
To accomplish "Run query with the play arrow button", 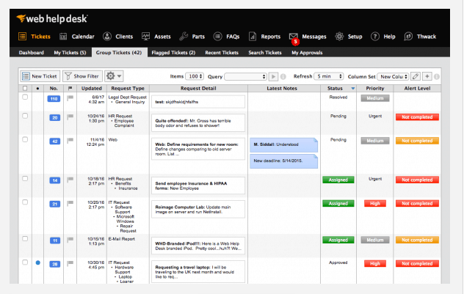I will pyautogui.click(x=273, y=76).
